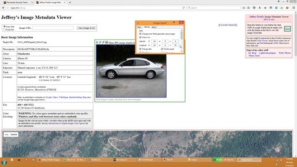The image size is (297, 167).
Task: Open the My Blog link in sidebar
Action: click(x=252, y=53)
